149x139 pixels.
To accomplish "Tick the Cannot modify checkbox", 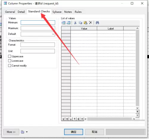I will [x=10, y=65].
